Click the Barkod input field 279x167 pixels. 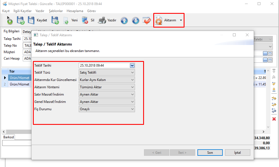pos(17,143)
